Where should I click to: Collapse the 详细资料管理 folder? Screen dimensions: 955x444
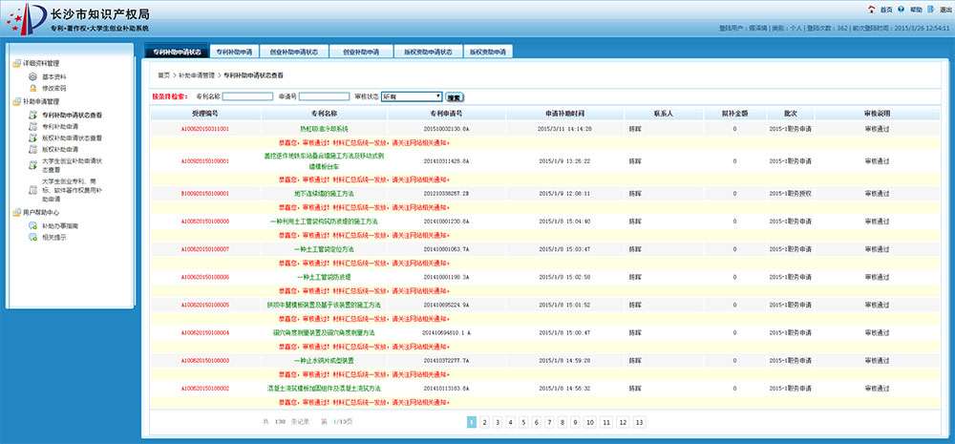(15, 64)
